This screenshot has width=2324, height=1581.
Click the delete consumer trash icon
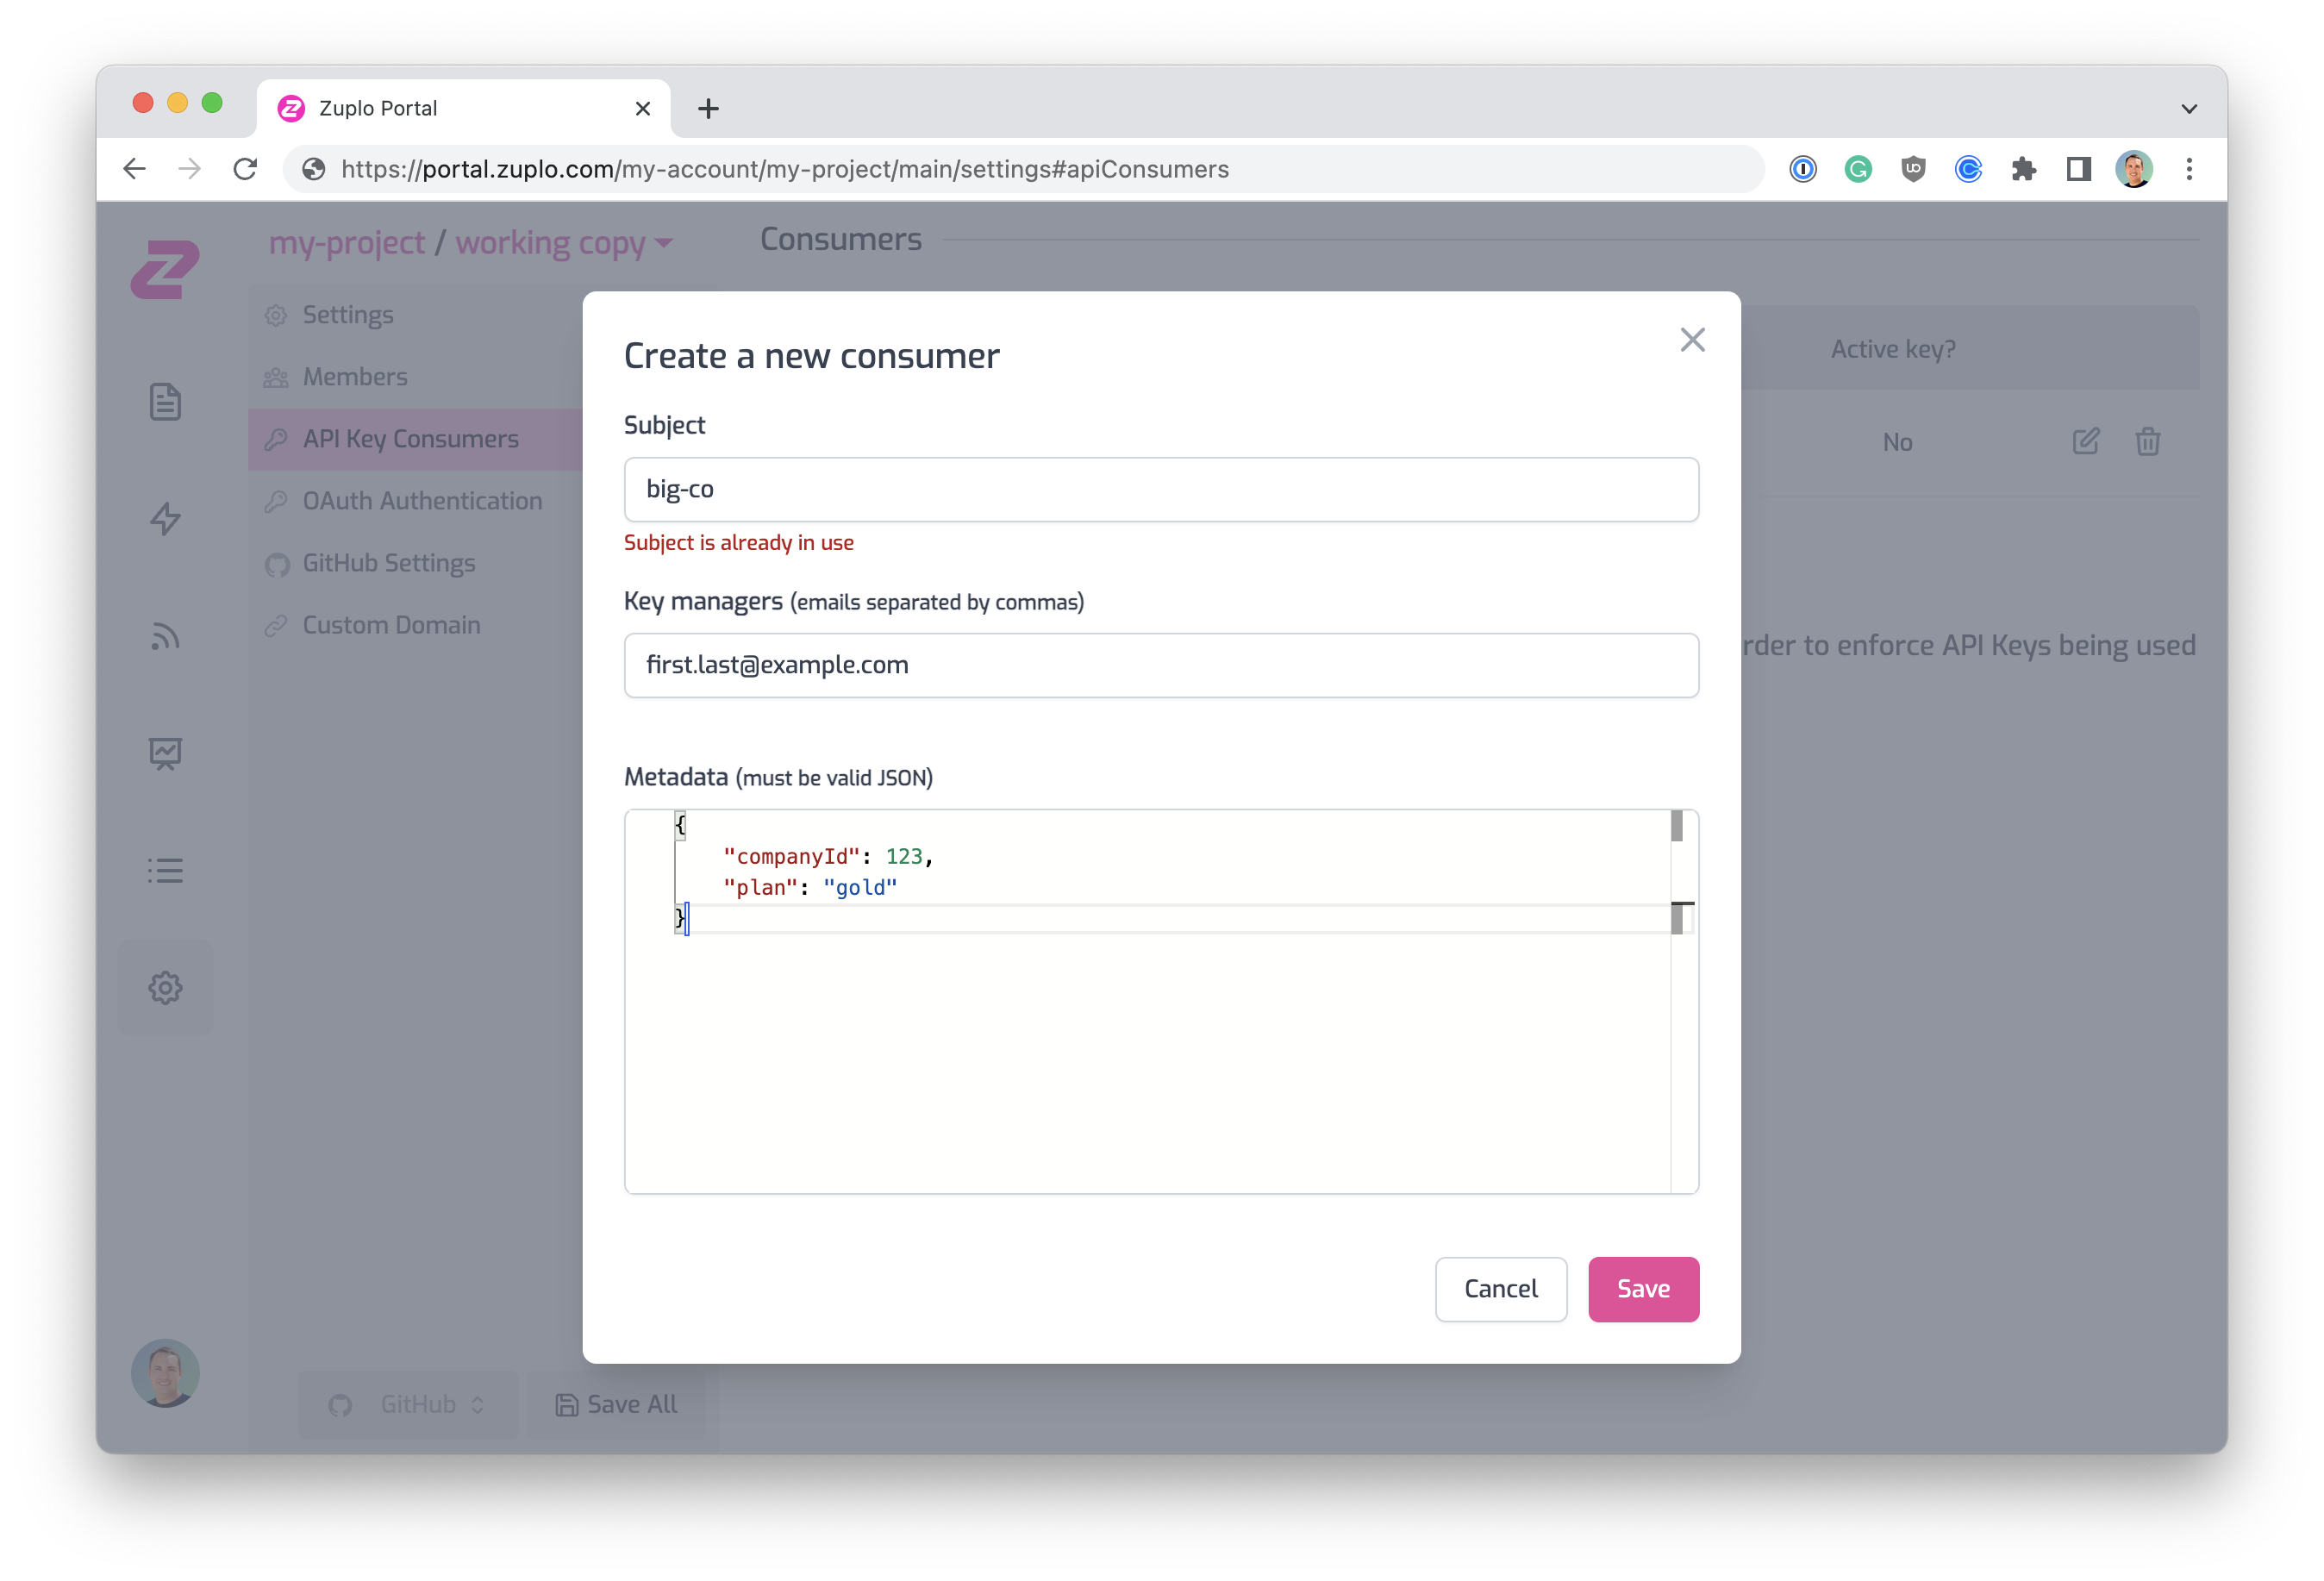(2147, 442)
